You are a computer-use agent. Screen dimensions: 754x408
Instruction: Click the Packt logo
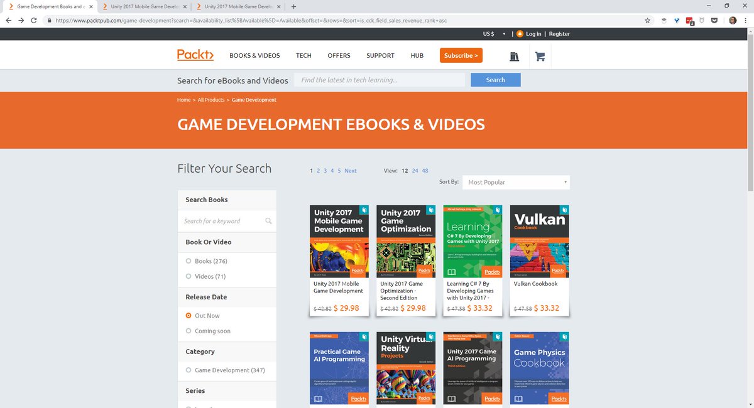tap(195, 55)
